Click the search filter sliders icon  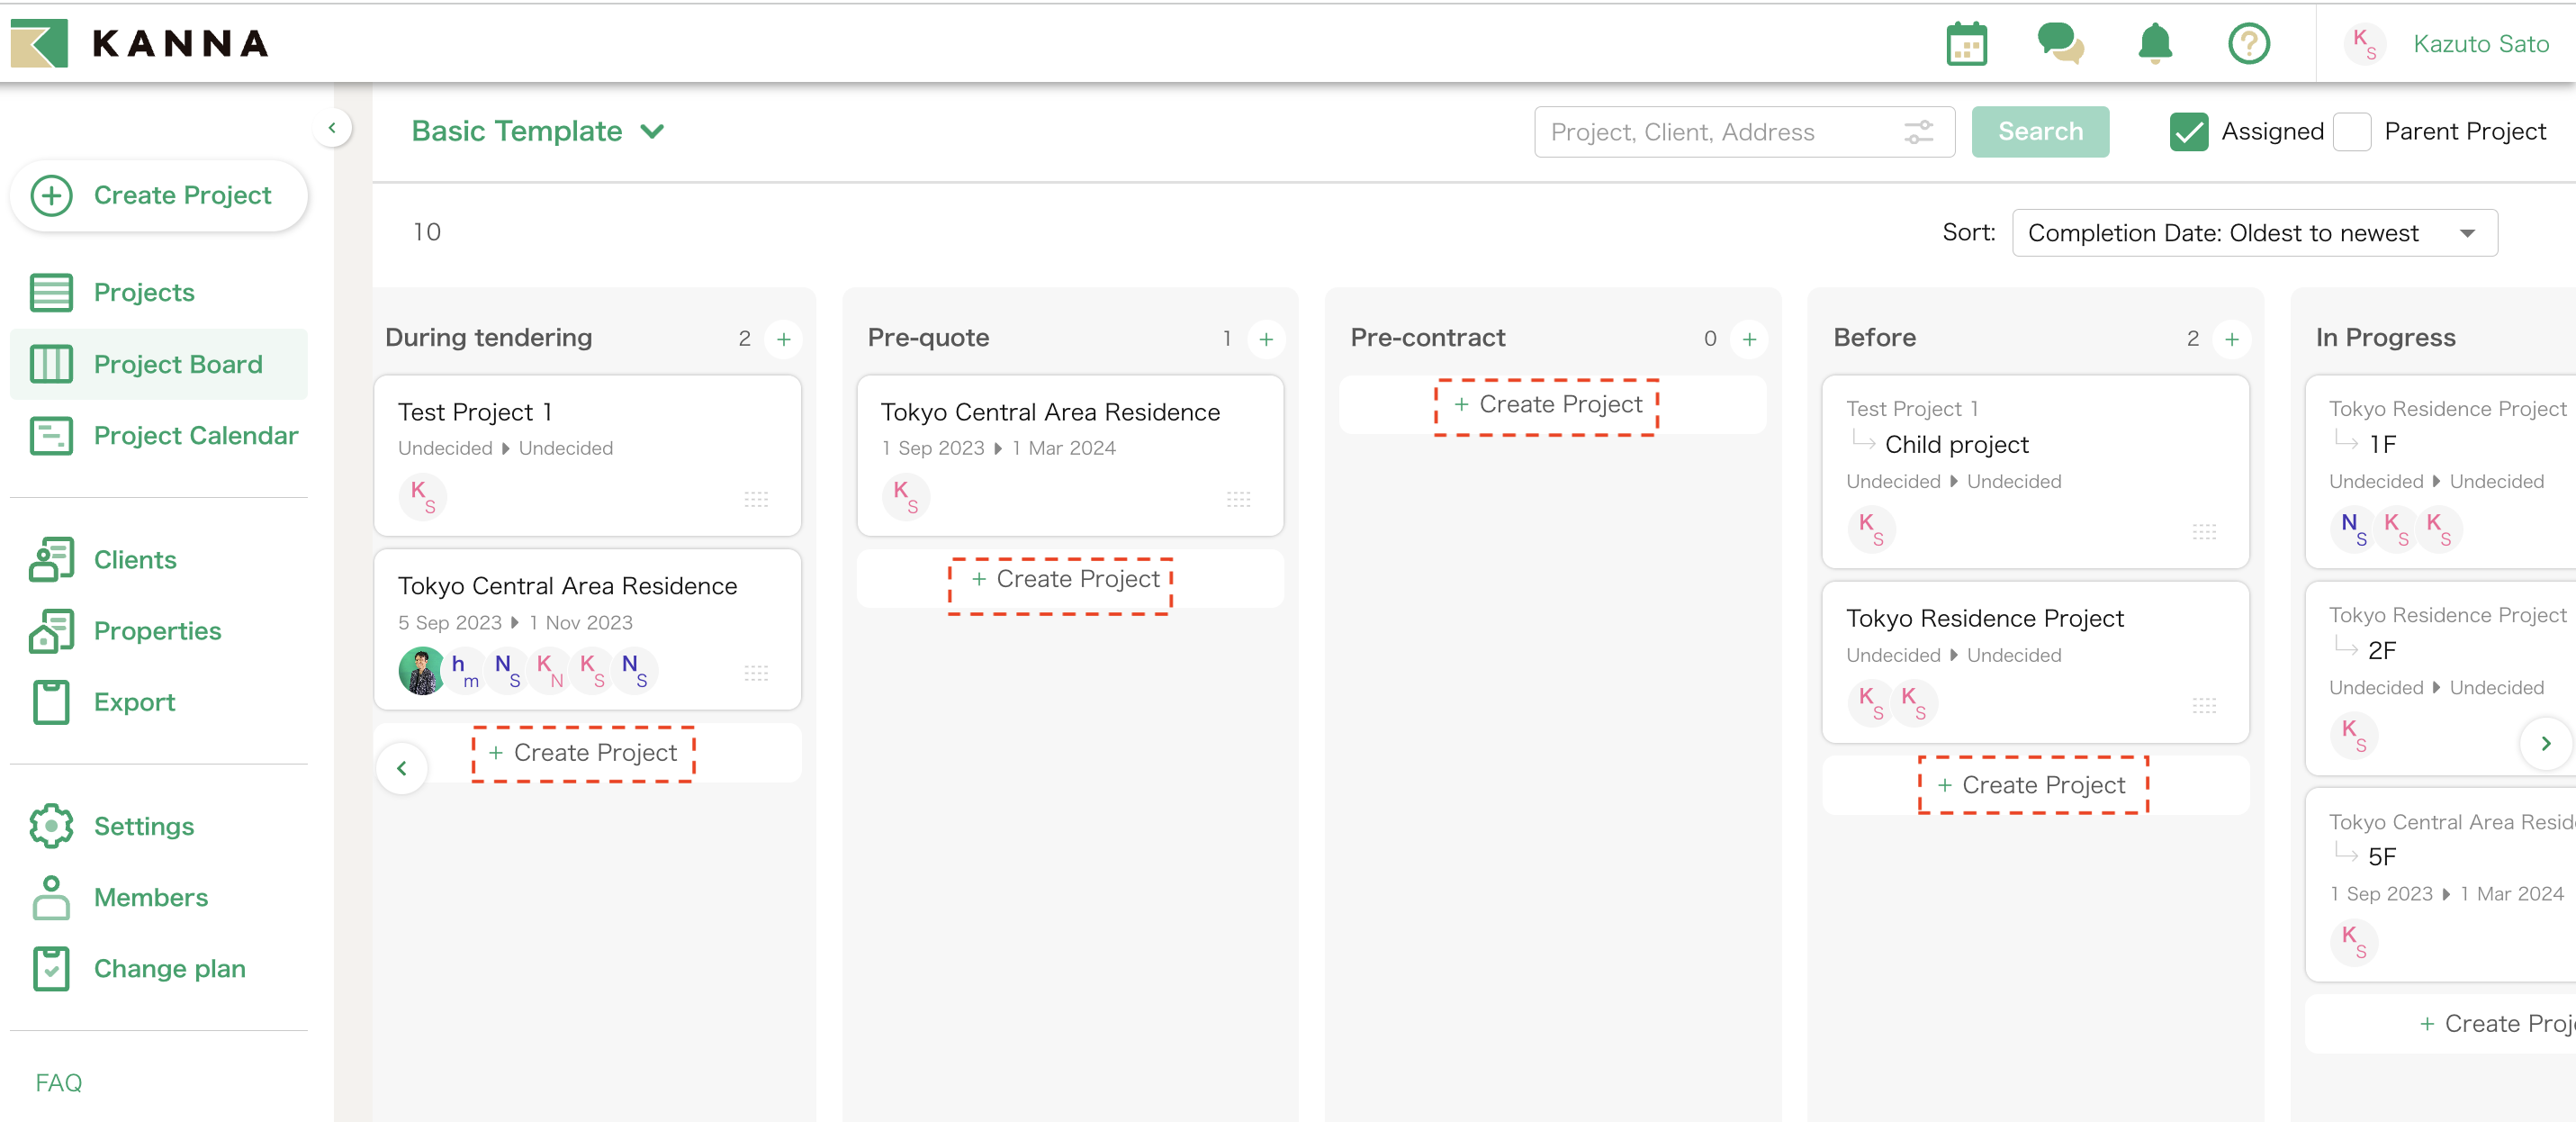coord(1917,132)
